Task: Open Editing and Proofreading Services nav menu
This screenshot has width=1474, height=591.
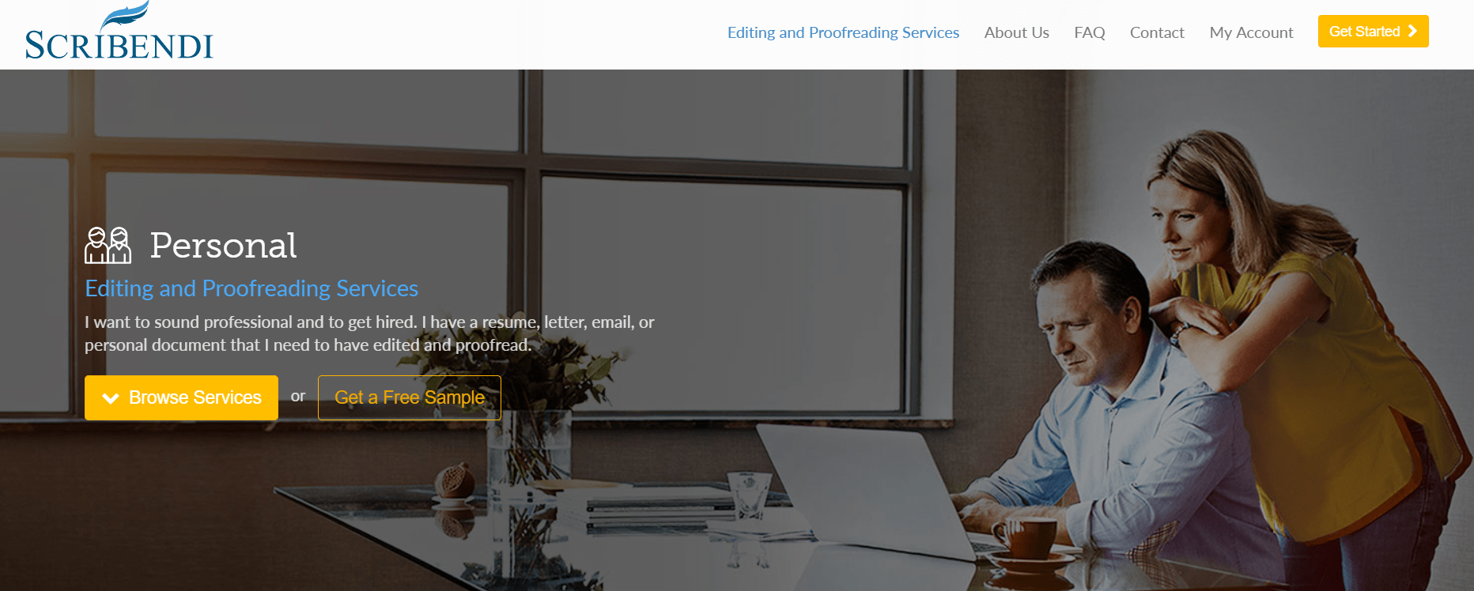Action: 843,32
